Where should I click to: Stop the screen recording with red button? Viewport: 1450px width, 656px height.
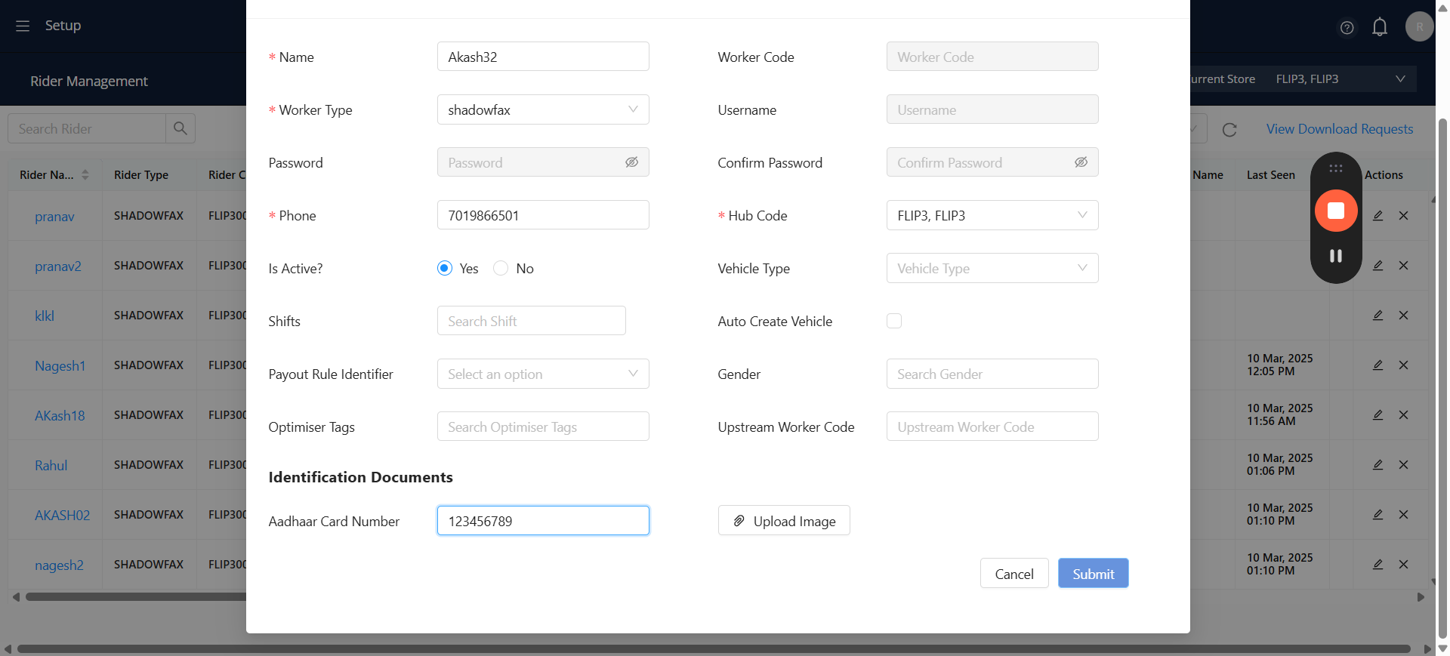[1335, 211]
